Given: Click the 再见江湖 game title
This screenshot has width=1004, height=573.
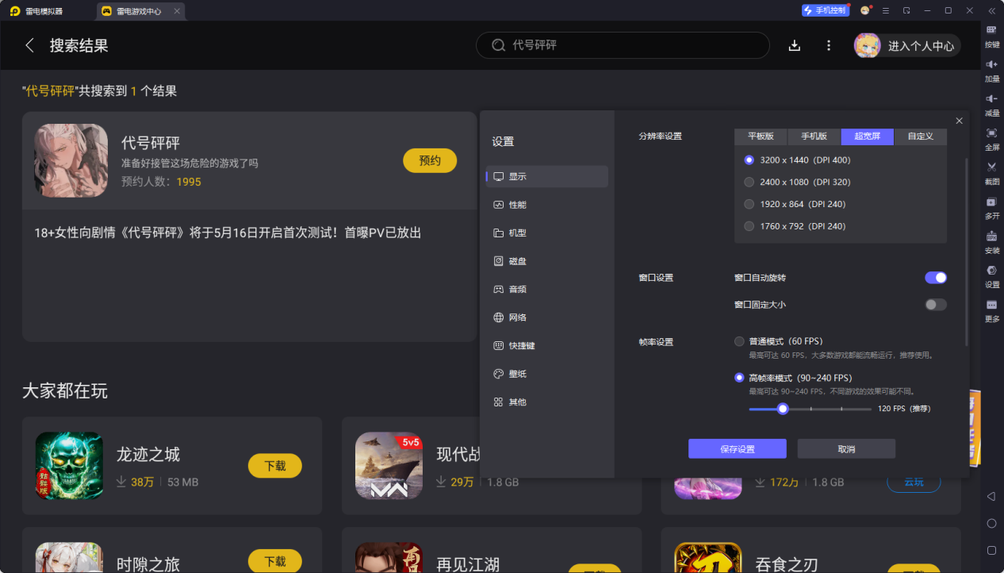Looking at the screenshot, I should pyautogui.click(x=468, y=564).
